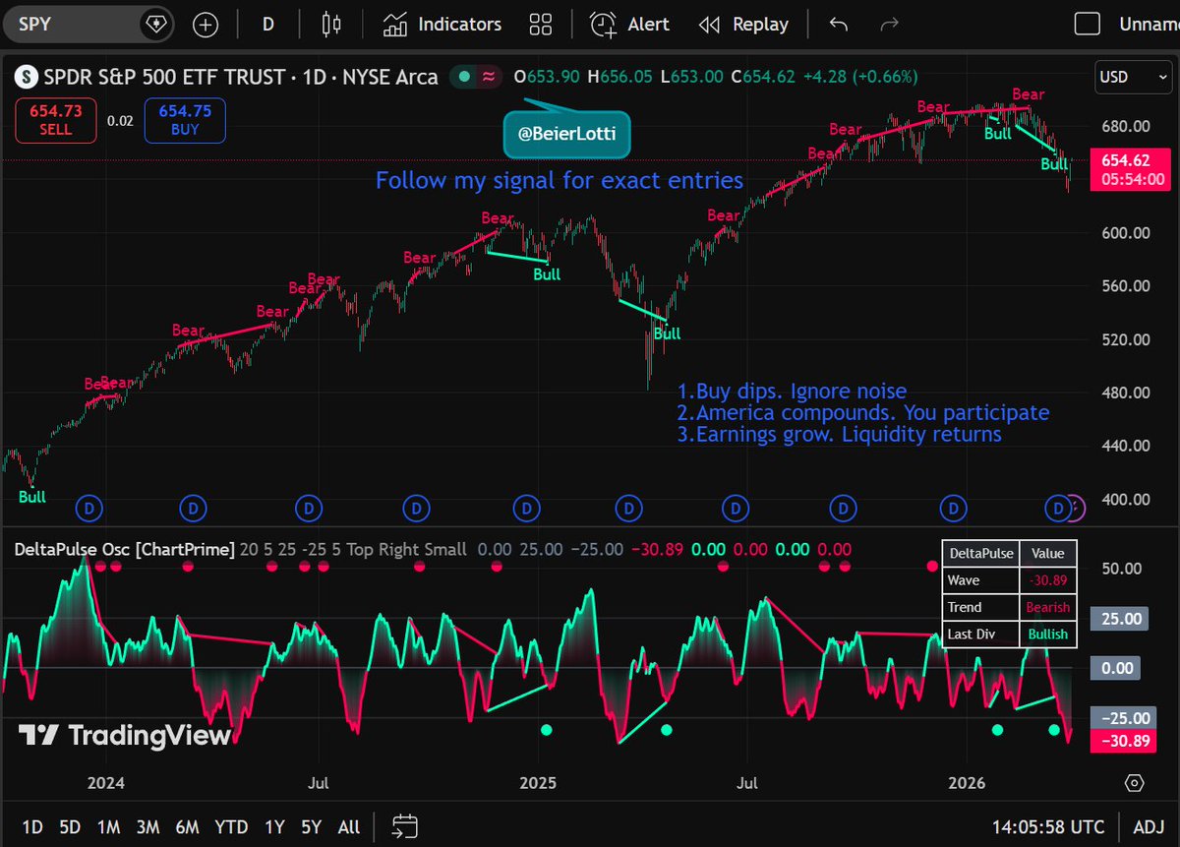The height and width of the screenshot is (847, 1180).
Task: Select the 1M time range
Action: (x=108, y=827)
